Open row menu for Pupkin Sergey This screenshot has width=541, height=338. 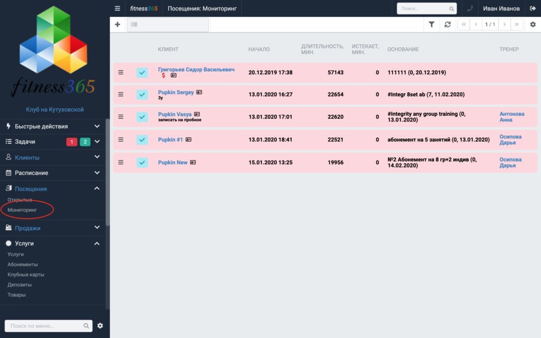[121, 94]
